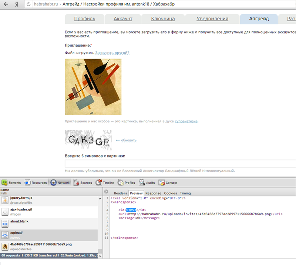296x265 pixels.
Task: Select the 4fa0468e...png request row
Action: (x=49, y=247)
